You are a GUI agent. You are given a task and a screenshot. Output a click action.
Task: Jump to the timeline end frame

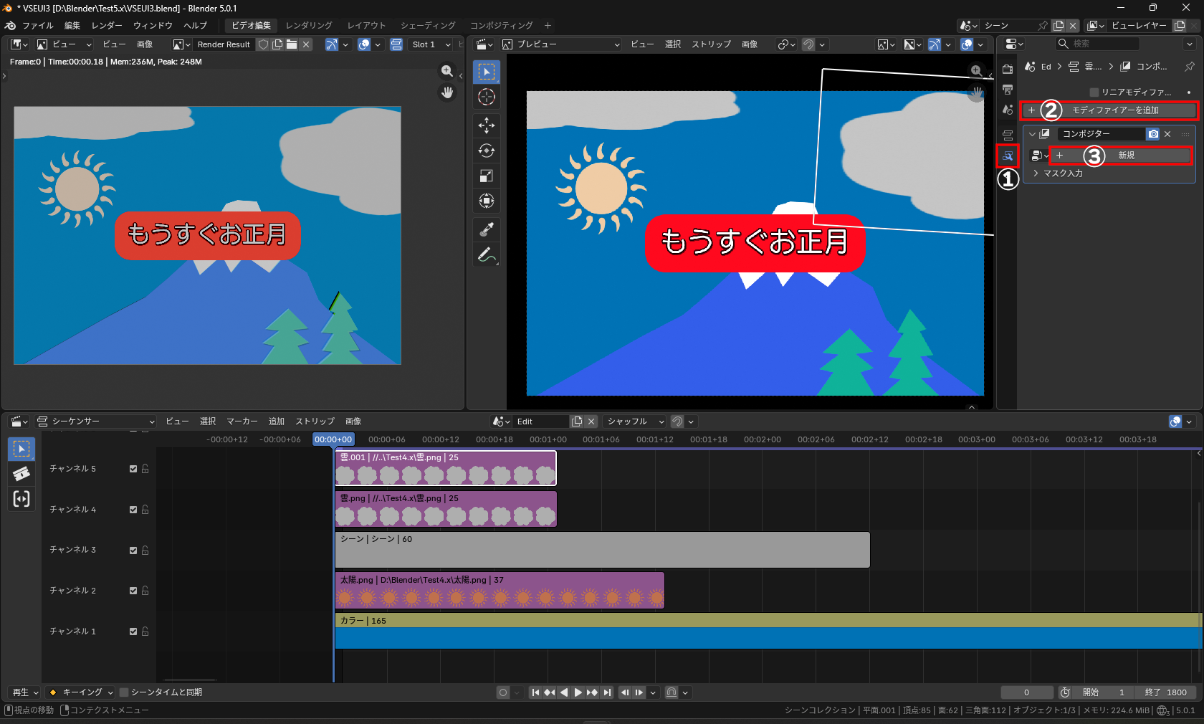(607, 692)
